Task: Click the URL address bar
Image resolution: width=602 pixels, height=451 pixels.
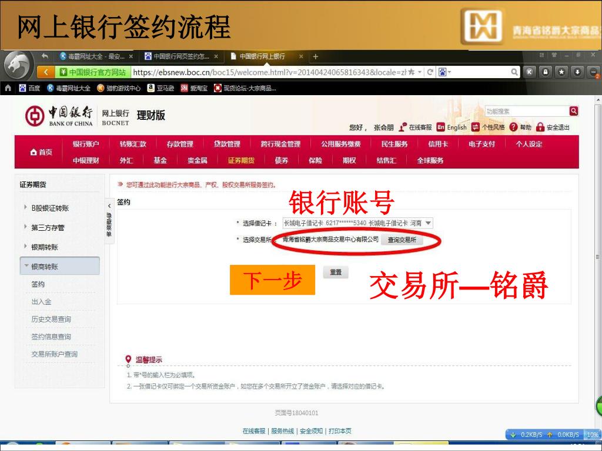Action: tap(269, 72)
